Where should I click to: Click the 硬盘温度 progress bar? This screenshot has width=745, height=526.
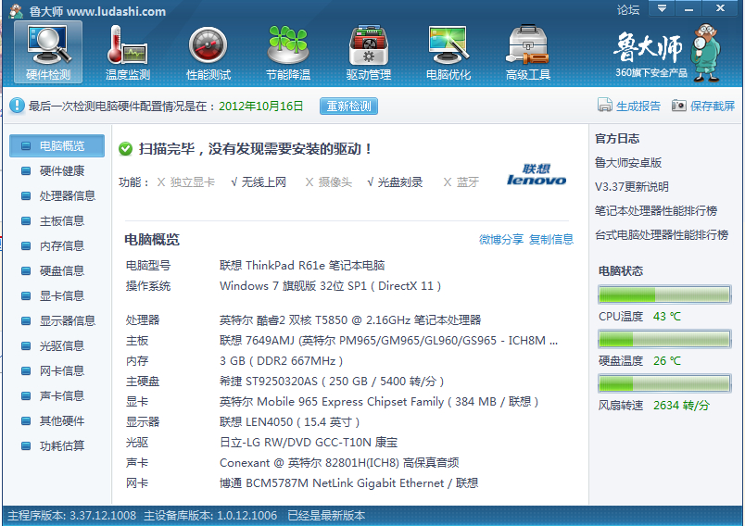(x=664, y=340)
